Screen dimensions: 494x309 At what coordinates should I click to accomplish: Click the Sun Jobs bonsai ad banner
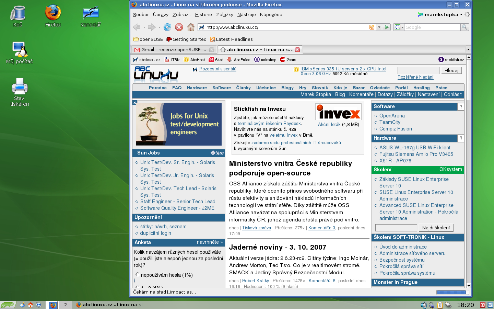[179, 124]
